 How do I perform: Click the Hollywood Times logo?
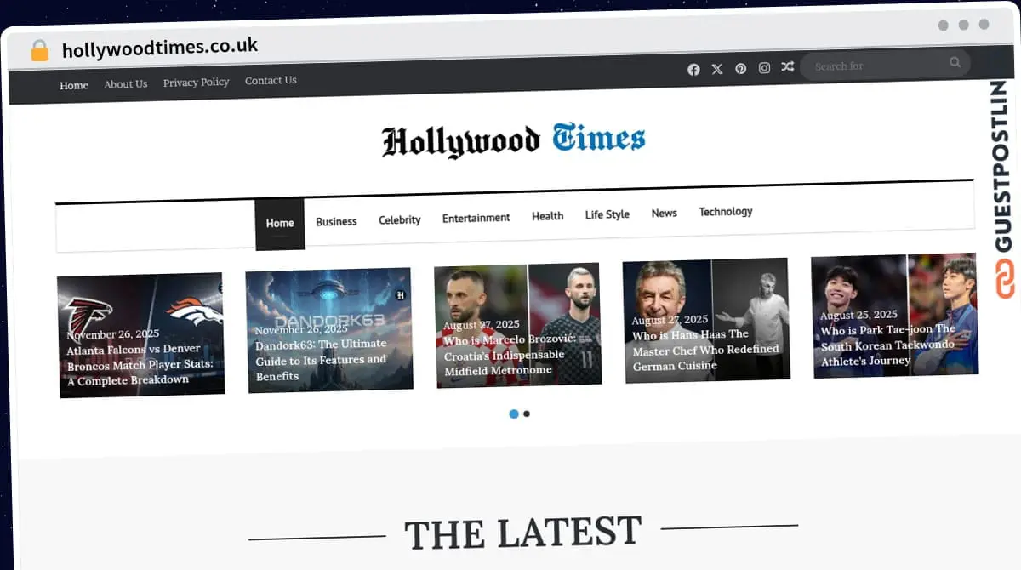513,140
